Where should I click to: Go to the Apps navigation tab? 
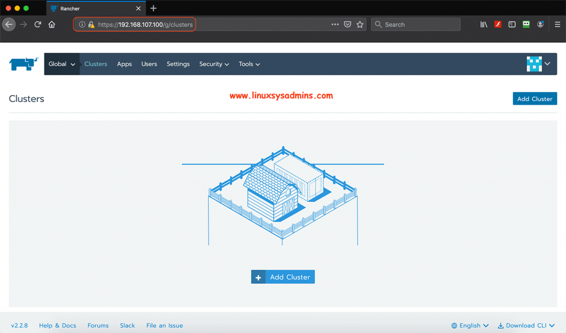[124, 64]
